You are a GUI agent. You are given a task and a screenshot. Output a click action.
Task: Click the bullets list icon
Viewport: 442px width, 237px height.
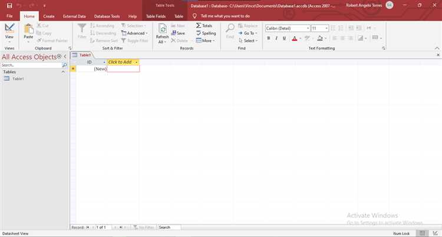point(333,28)
